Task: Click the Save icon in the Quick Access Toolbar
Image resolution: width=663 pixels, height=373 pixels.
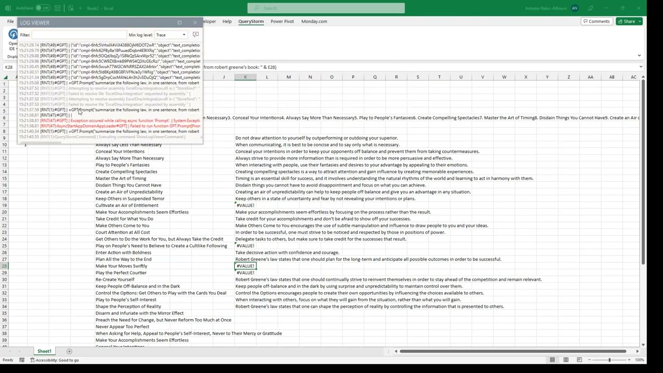Action: pos(58,8)
